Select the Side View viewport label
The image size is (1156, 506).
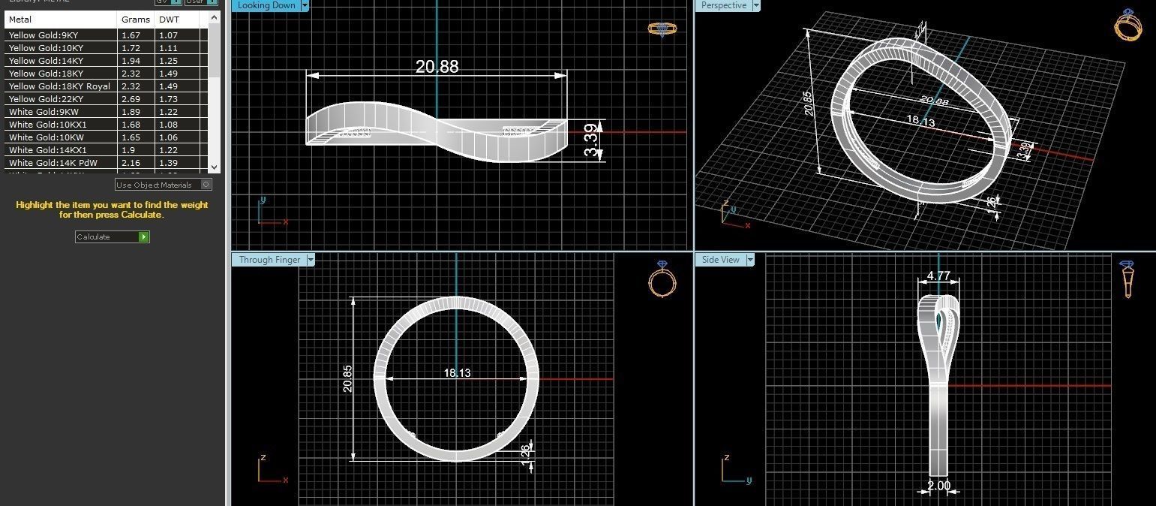pyautogui.click(x=720, y=260)
